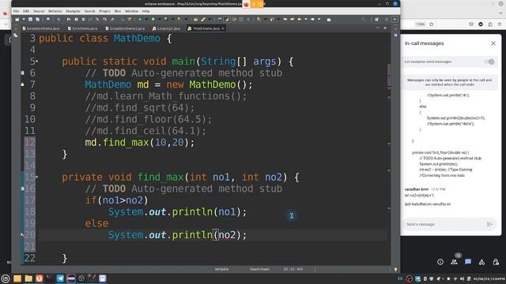Click the Resume debug icon

pyautogui.click(x=69, y=19)
